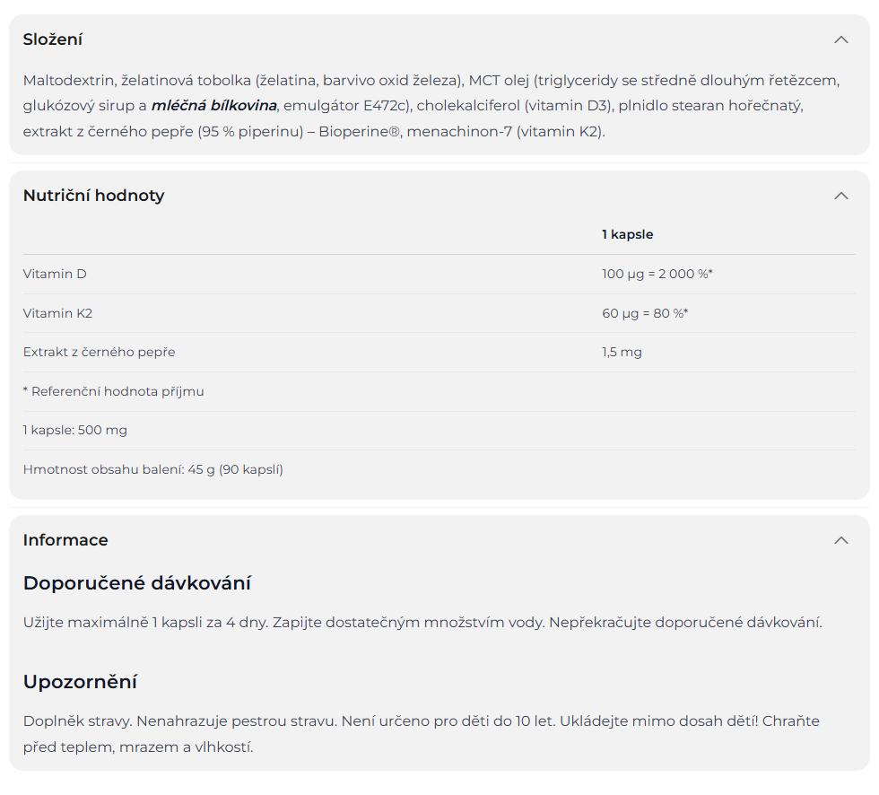
Task: Click the Složení section heading
Action: [x=53, y=39]
